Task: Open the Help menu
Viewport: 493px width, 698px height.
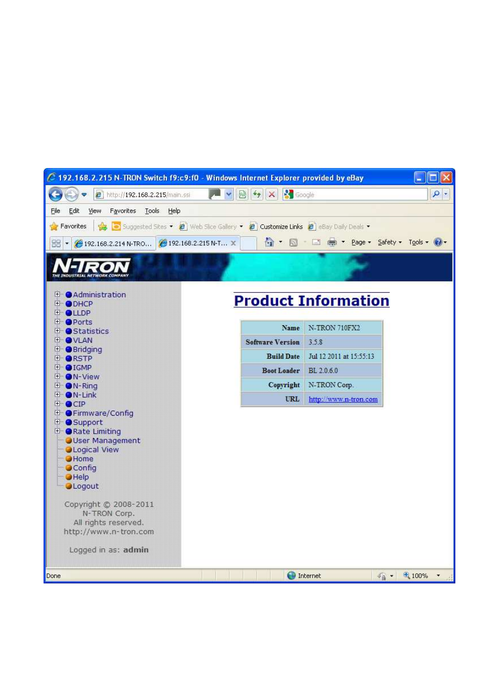Action: pyautogui.click(x=174, y=211)
